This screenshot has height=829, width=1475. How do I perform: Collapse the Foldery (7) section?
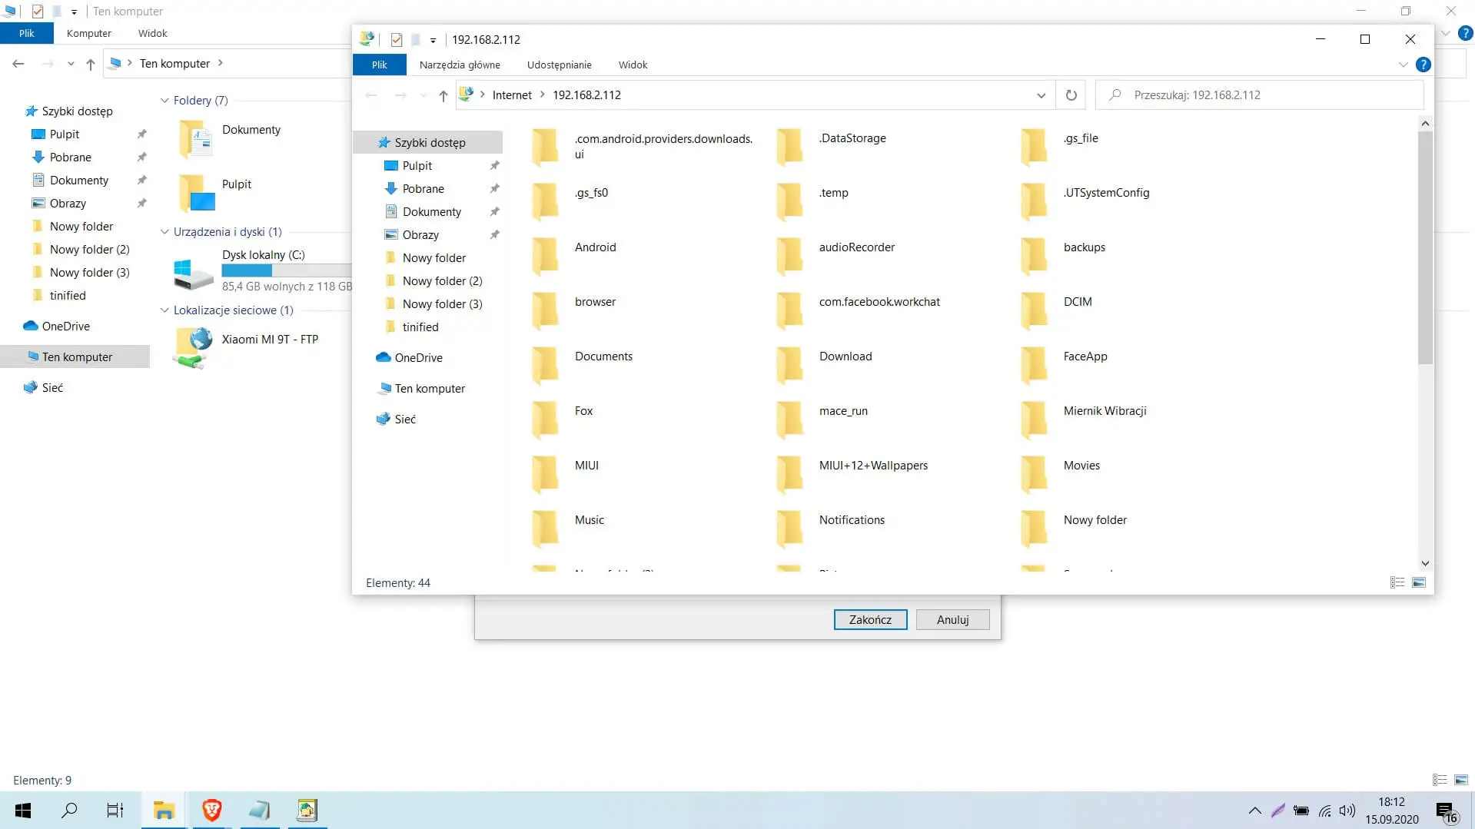[164, 100]
